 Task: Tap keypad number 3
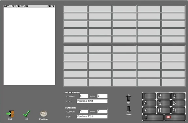pos(178,96)
